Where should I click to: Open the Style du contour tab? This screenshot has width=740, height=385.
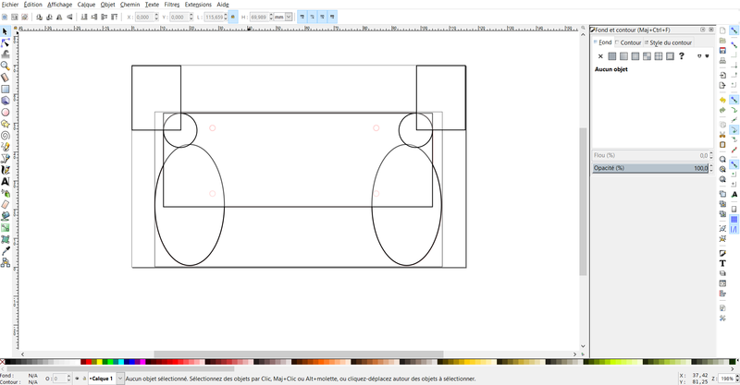[669, 42]
